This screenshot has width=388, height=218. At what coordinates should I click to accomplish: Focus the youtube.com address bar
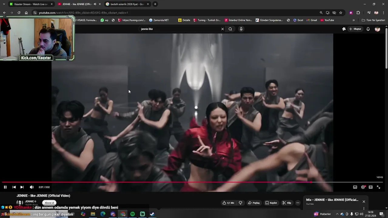176,13
